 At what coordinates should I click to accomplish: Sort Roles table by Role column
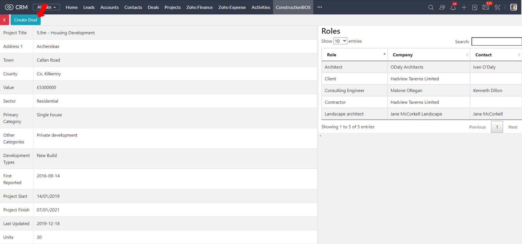pos(354,55)
